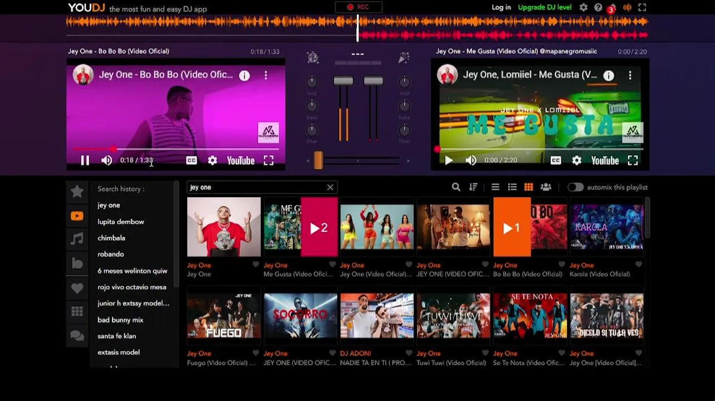715x401 pixels.
Task: Pause the Bo Bo Bo video
Action: pyautogui.click(x=85, y=160)
